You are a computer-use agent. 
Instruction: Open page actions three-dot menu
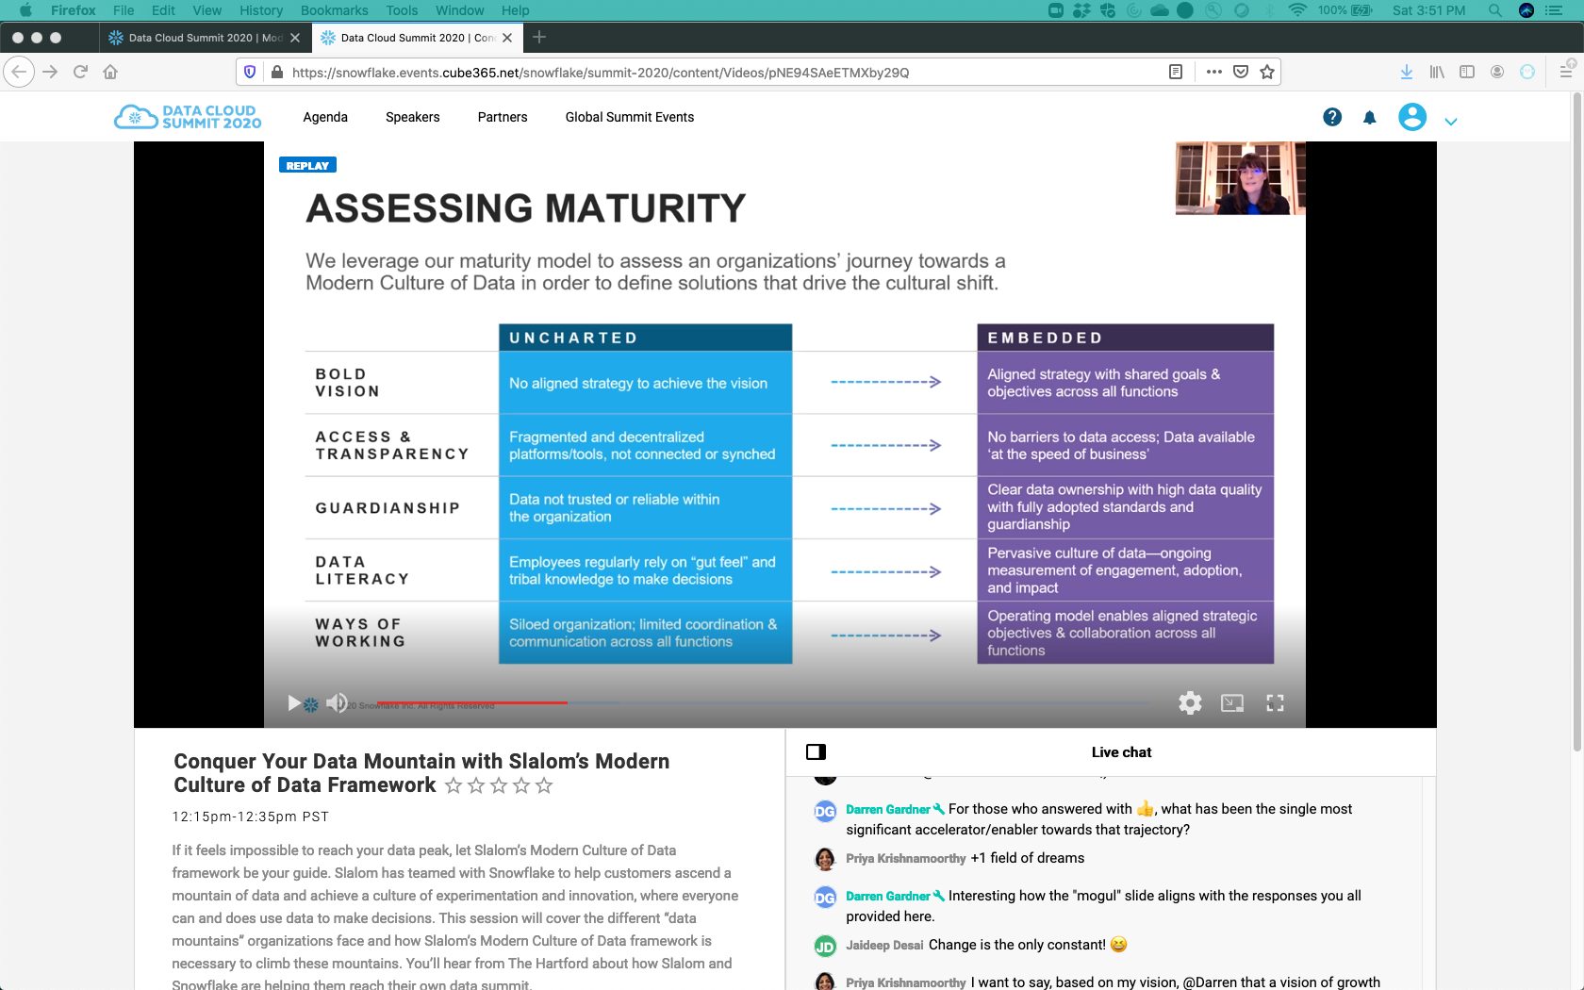[1214, 72]
